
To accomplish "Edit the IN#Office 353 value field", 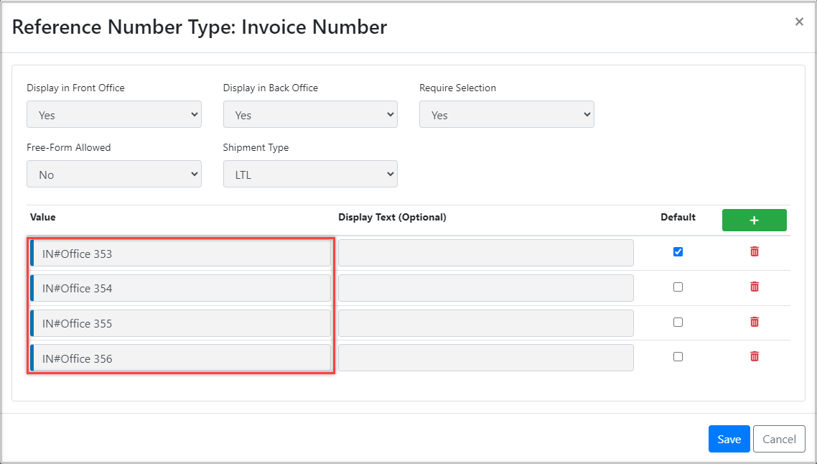I will (182, 254).
